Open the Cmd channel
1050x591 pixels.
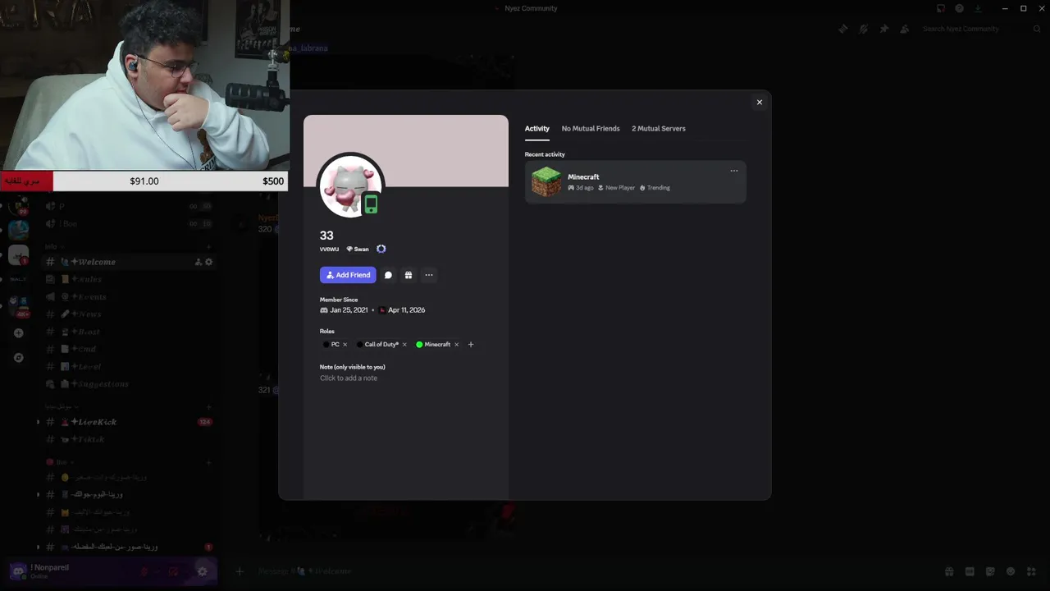pos(128,349)
